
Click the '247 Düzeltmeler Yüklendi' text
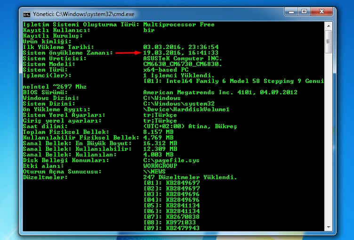tap(190, 177)
